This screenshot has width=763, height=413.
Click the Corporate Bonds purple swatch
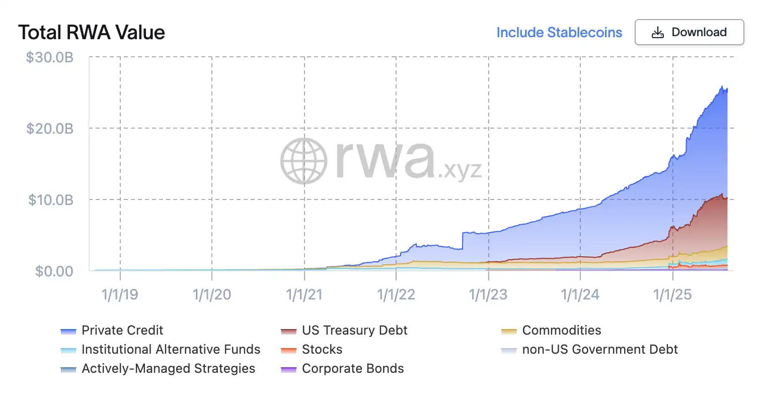(x=288, y=369)
